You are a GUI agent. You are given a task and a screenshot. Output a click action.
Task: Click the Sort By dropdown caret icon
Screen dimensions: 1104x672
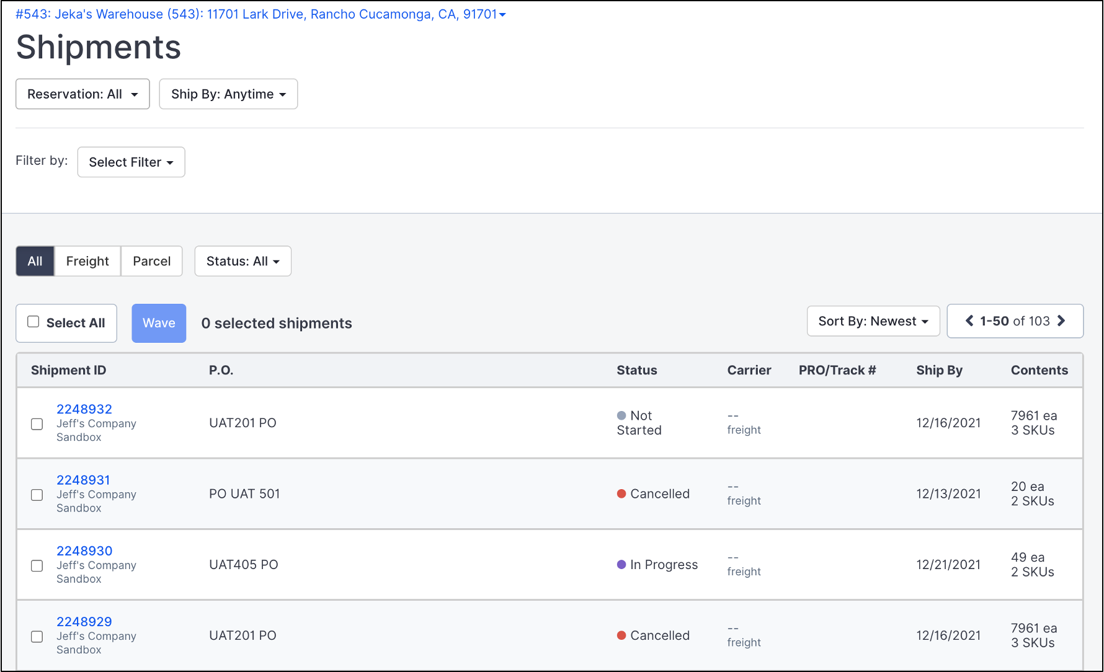(x=926, y=321)
